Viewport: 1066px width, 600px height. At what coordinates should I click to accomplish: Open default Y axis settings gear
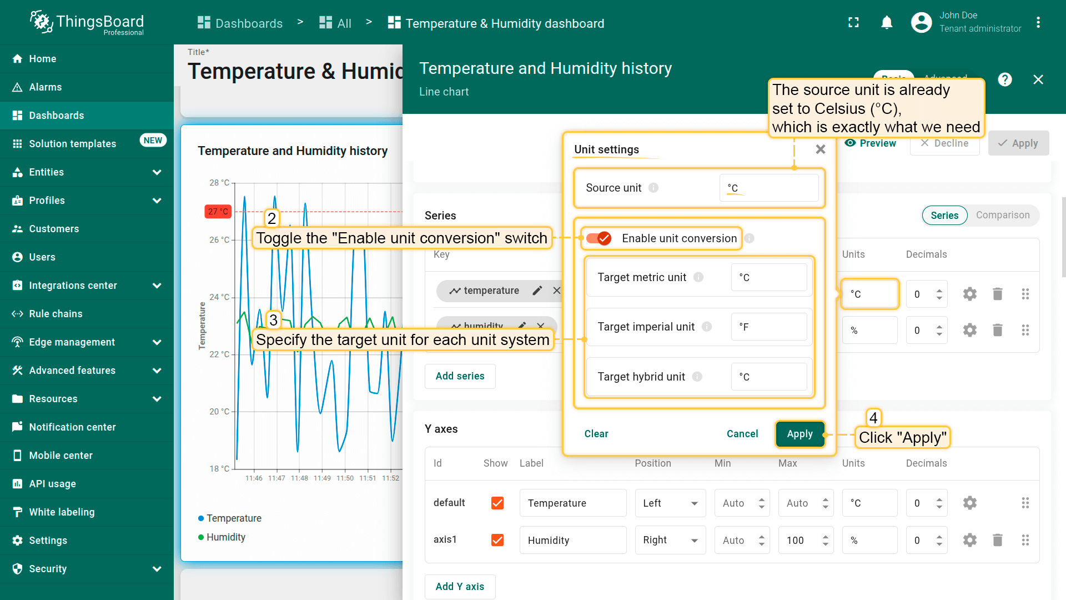969,503
